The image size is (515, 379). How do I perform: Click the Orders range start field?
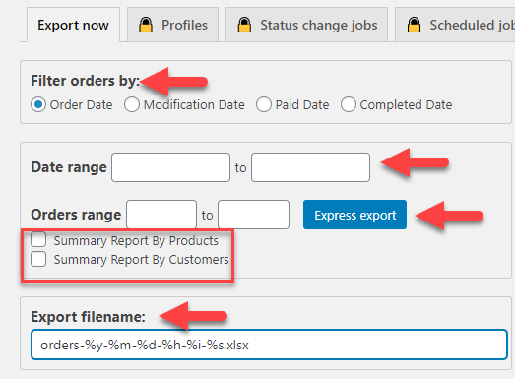click(161, 215)
